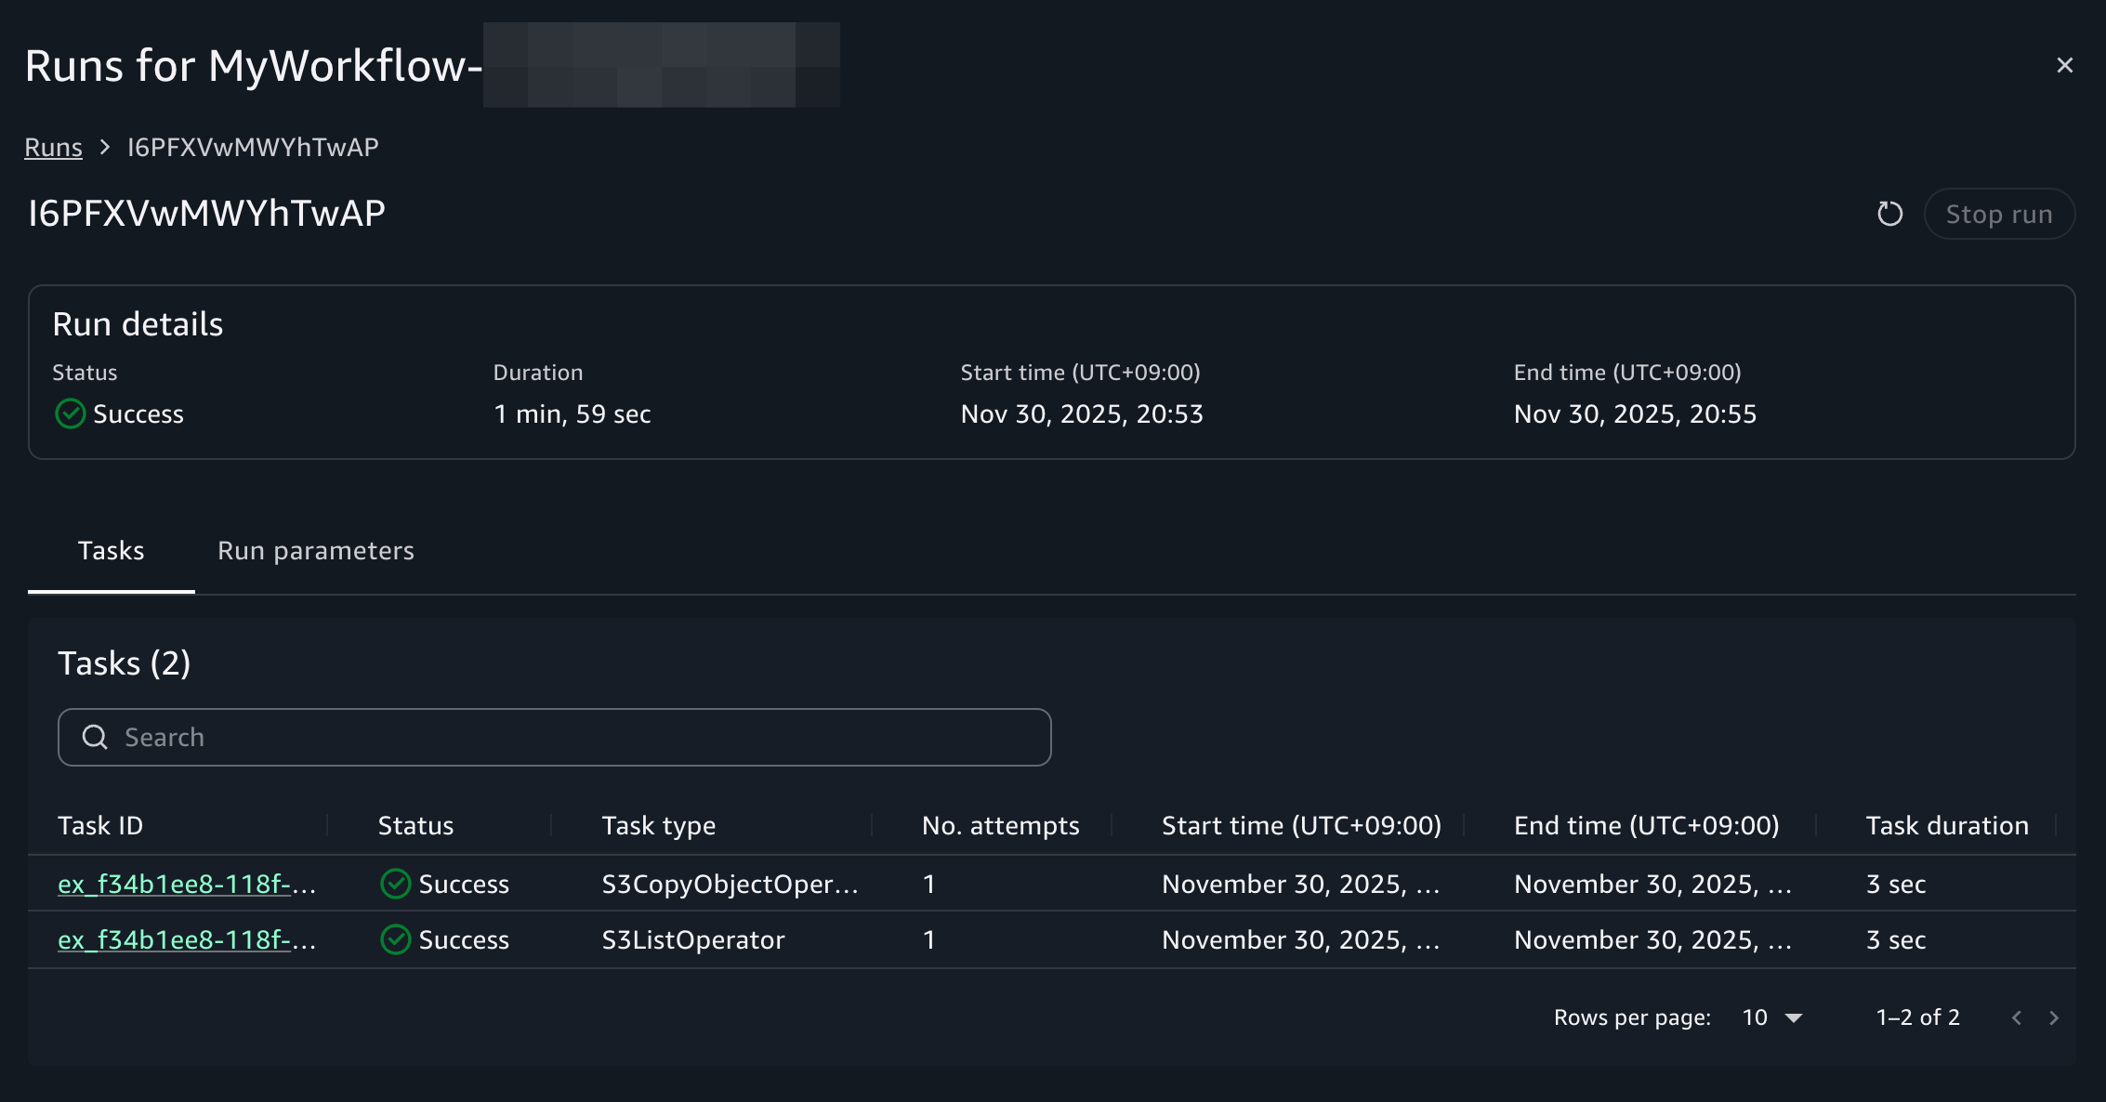Viewport: 2106px width, 1102px height.
Task: Close the run details panel with the X
Action: pos(2065,65)
